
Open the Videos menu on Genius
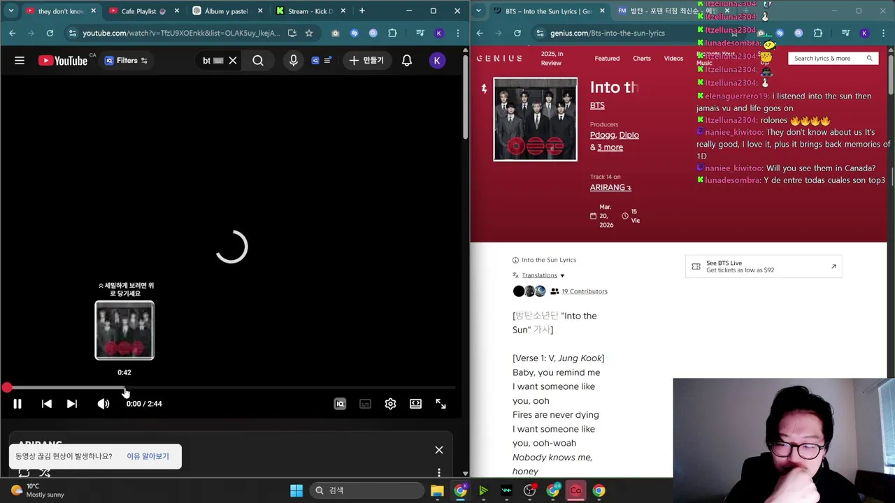point(673,59)
